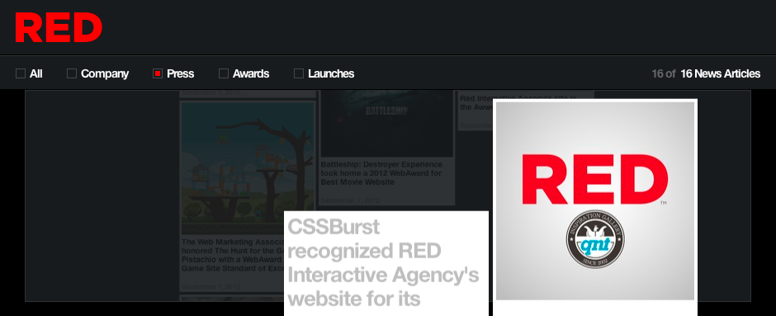This screenshot has width=776, height=316.
Task: Enable the Company filter checkbox
Action: pyautogui.click(x=72, y=73)
